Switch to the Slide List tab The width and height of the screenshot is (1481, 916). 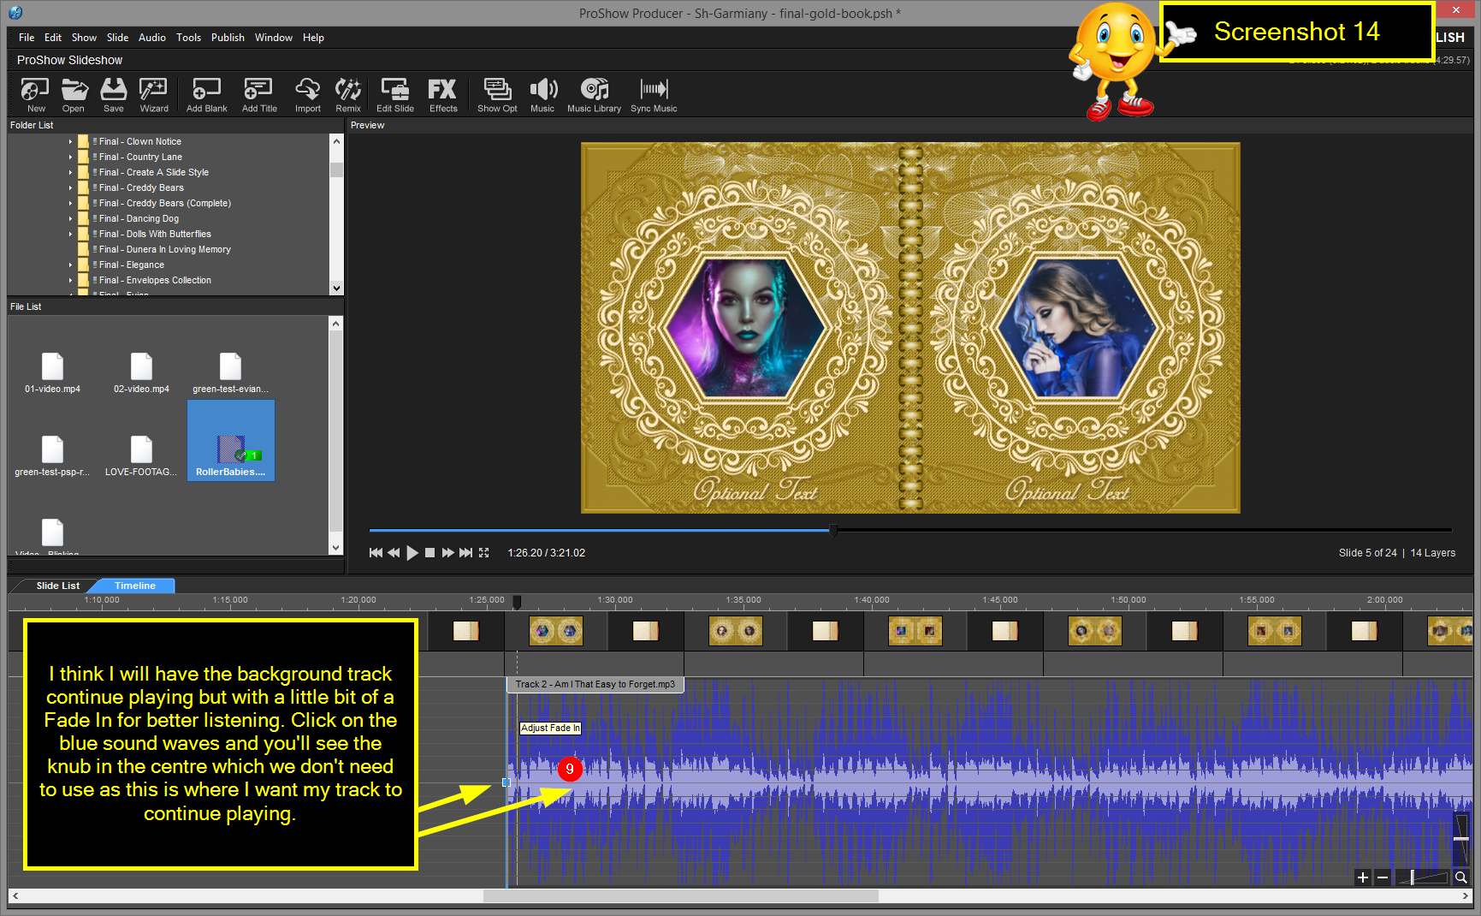(x=57, y=586)
